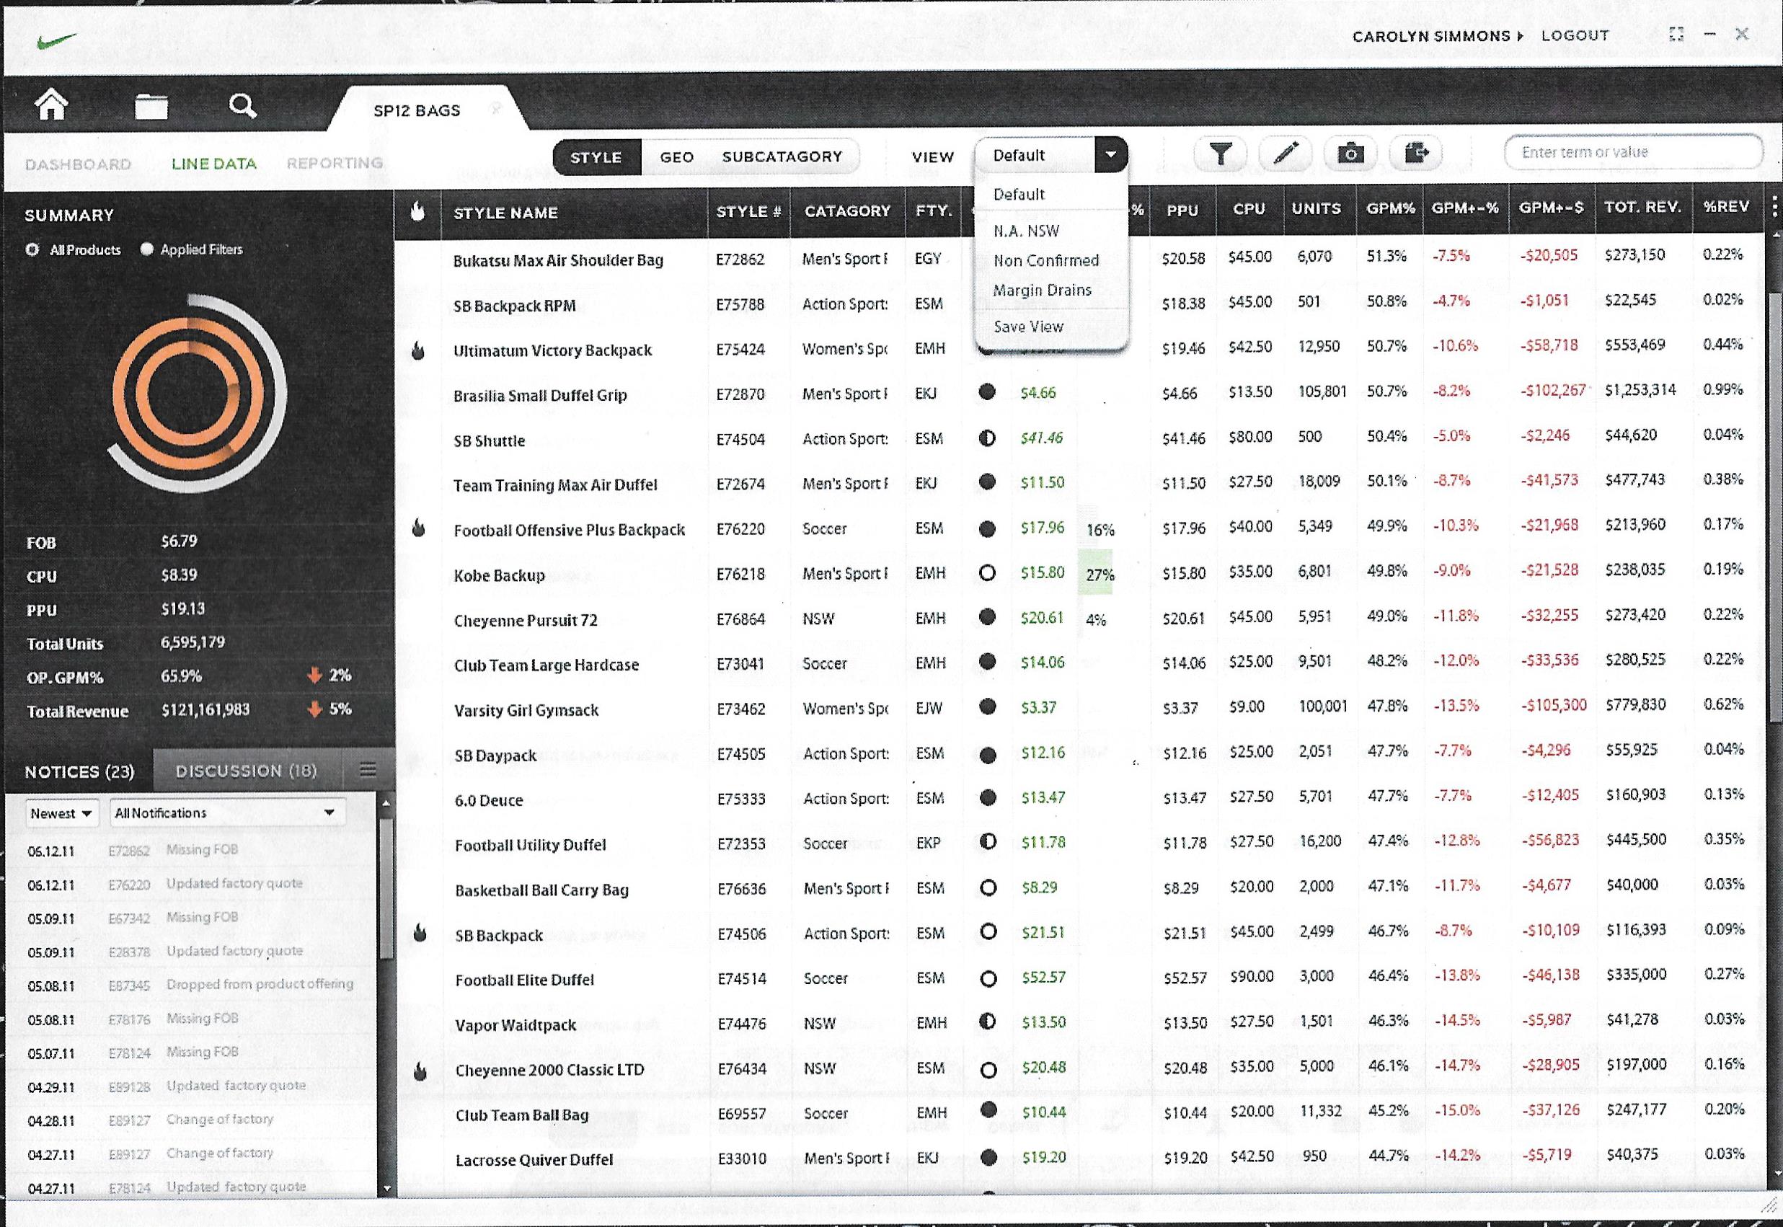Collapse the View dropdown arrow
This screenshot has width=1783, height=1227.
pos(1110,154)
